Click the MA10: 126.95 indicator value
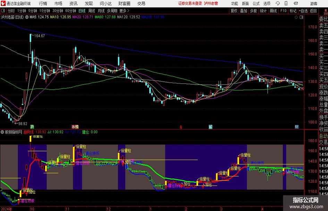This screenshot has width=328, height=211. coord(60,17)
